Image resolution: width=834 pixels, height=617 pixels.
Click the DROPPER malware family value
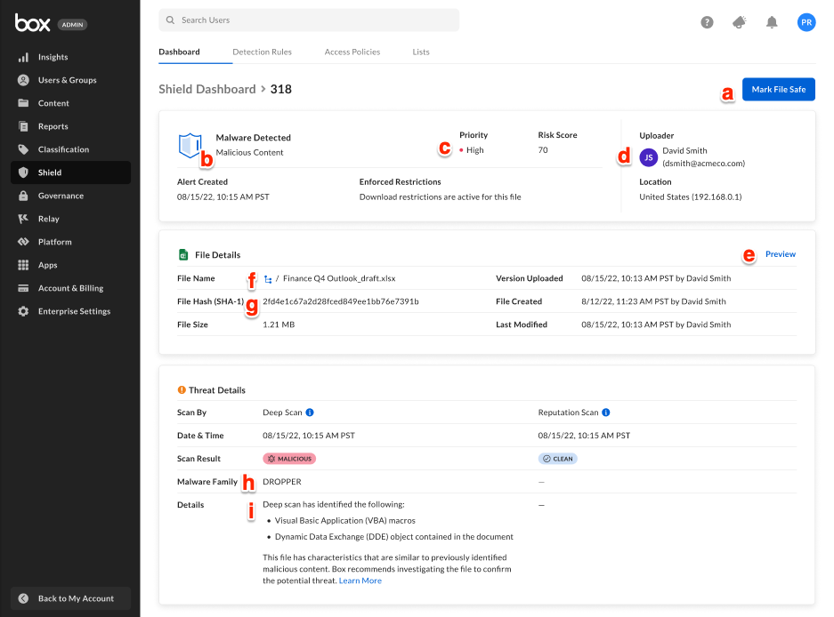tap(282, 482)
